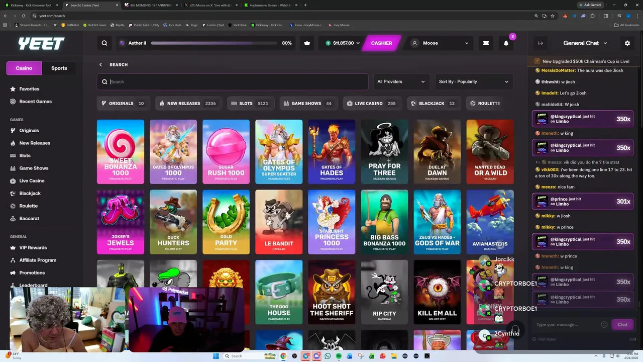Open VIP Rewards in sidebar
Screen dimensions: 643x362
(x=33, y=248)
